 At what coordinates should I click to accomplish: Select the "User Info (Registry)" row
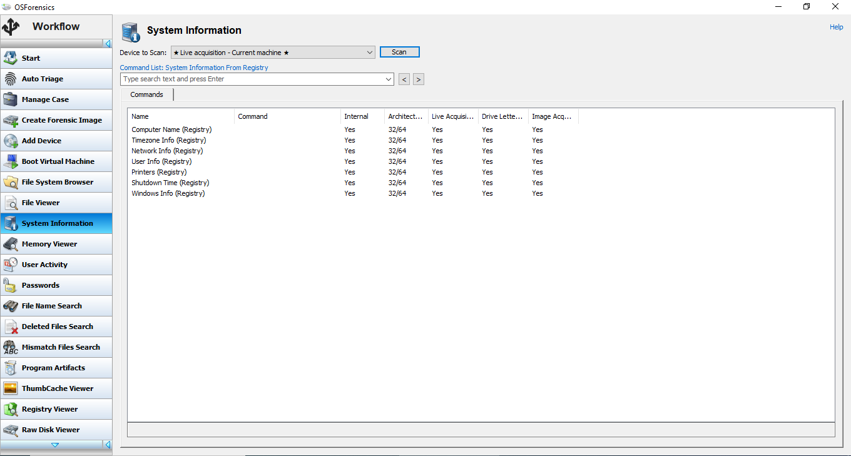click(354, 161)
